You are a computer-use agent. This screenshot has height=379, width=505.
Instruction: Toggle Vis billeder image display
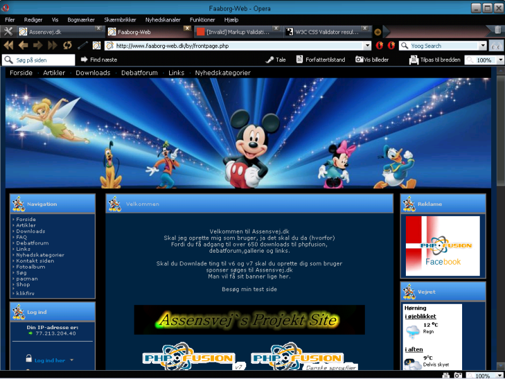372,60
